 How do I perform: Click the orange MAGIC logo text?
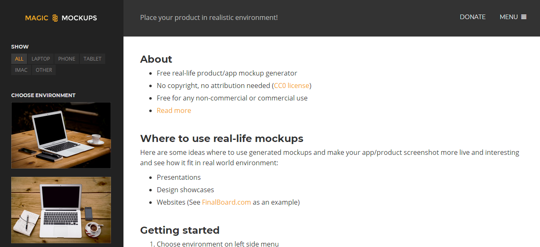point(37,18)
